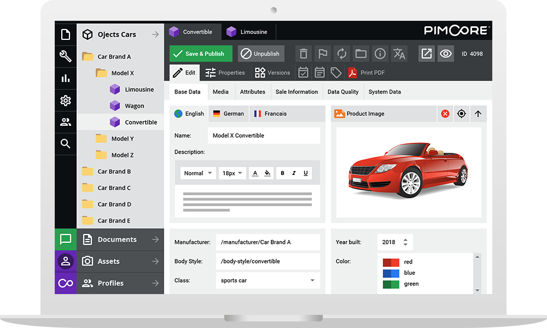Click the trash delete toolbar icon
Image resolution: width=547 pixels, height=328 pixels.
point(304,54)
